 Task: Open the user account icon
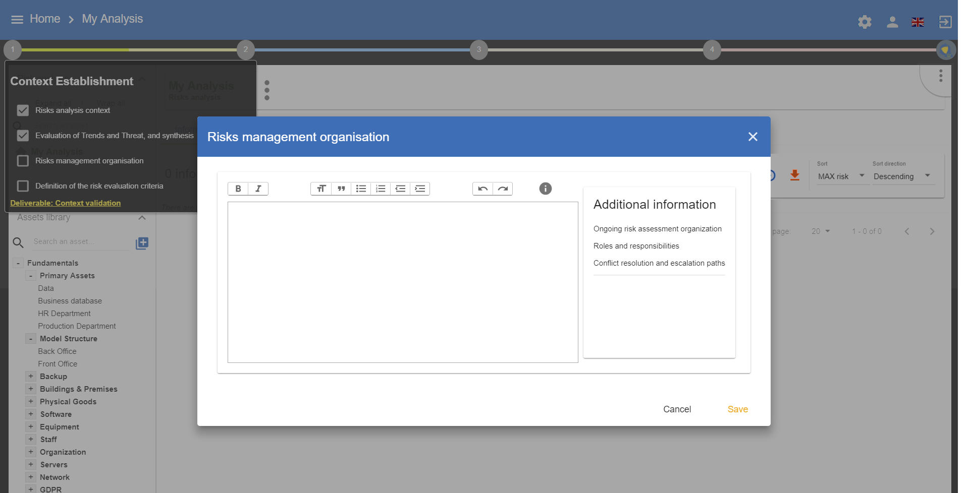coord(892,22)
